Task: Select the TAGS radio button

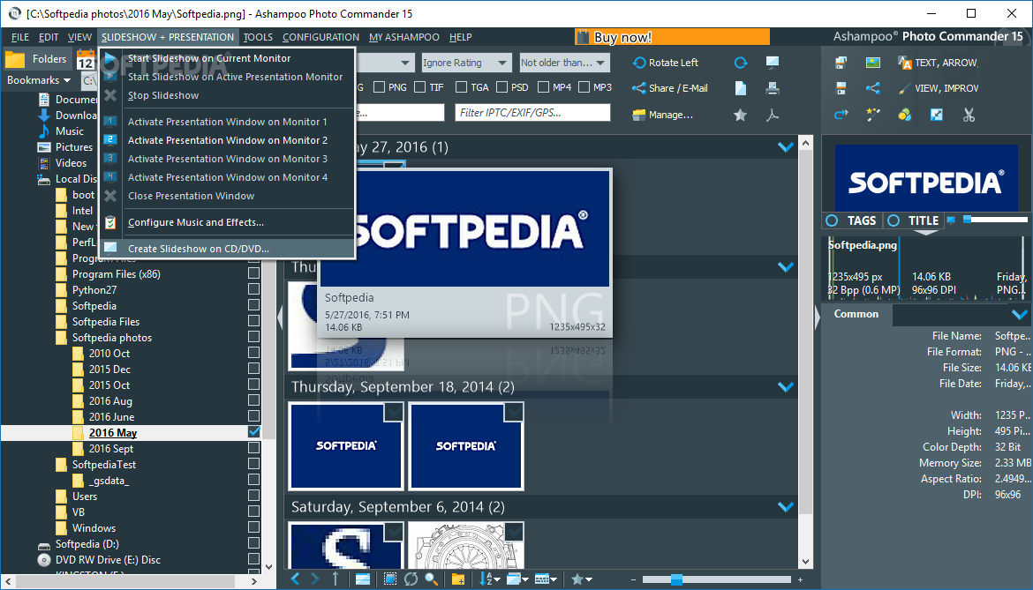Action: tap(832, 220)
